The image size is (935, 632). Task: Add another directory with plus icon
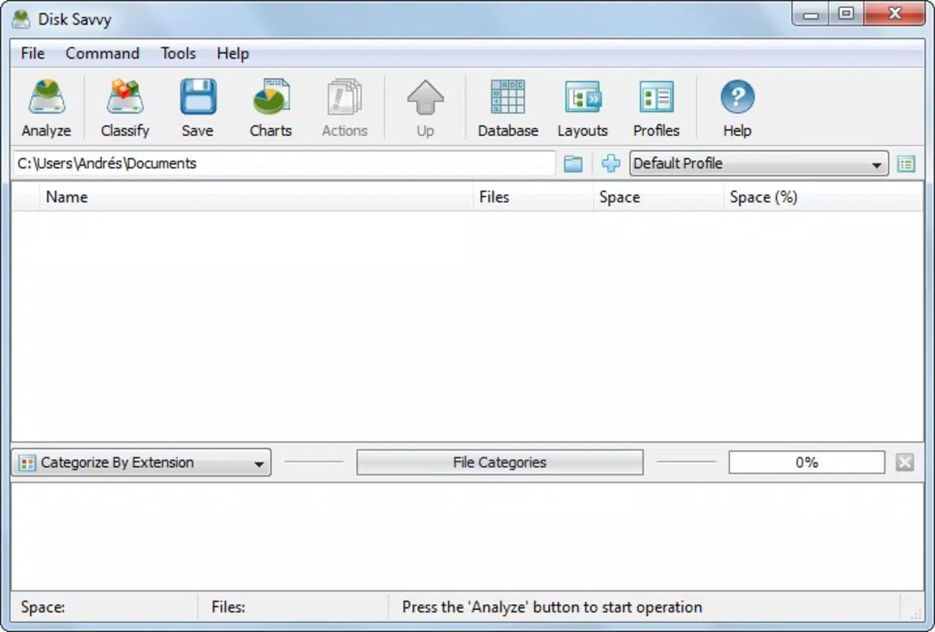click(611, 164)
